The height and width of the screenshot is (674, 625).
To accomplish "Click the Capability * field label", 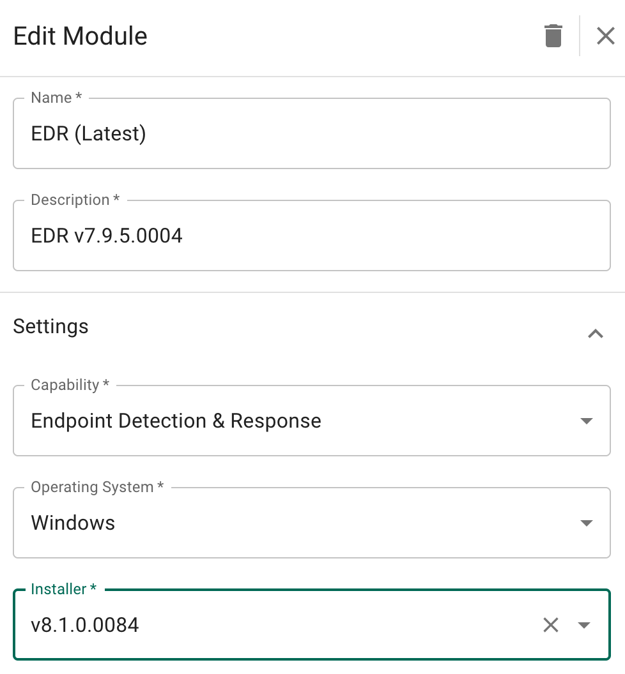I will (70, 385).
